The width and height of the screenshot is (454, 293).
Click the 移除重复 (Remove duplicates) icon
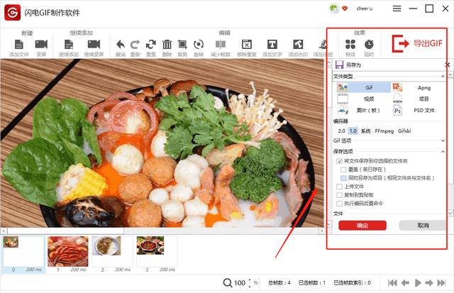(x=247, y=44)
